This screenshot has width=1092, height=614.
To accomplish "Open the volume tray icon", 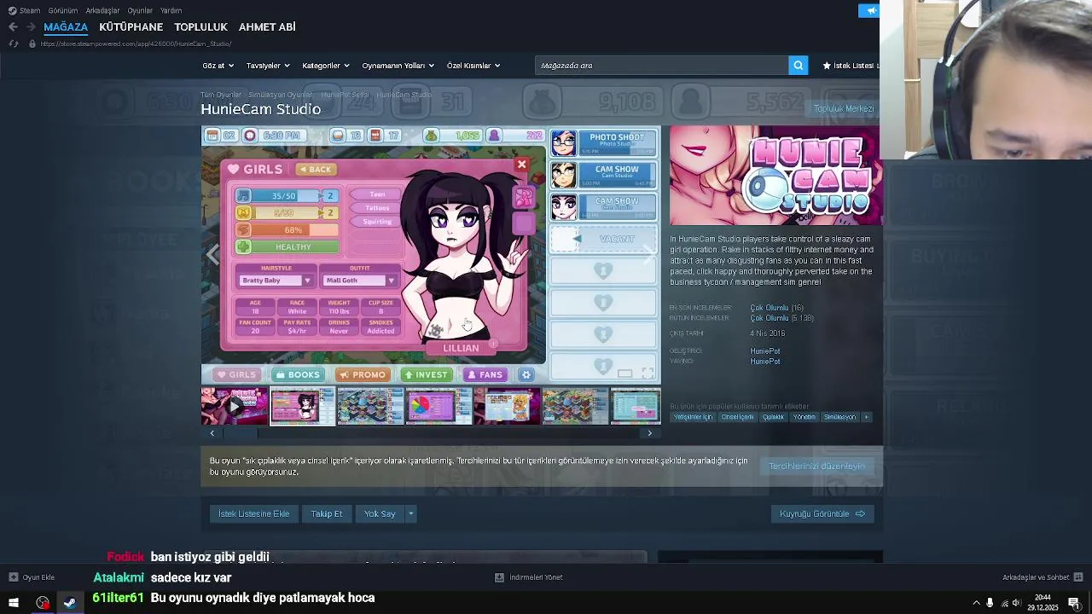I will point(1016,603).
